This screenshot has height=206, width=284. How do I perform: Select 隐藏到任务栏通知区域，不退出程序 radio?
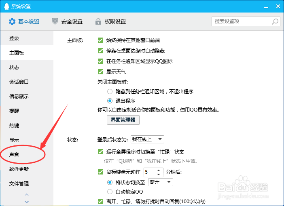pyautogui.click(x=110, y=92)
